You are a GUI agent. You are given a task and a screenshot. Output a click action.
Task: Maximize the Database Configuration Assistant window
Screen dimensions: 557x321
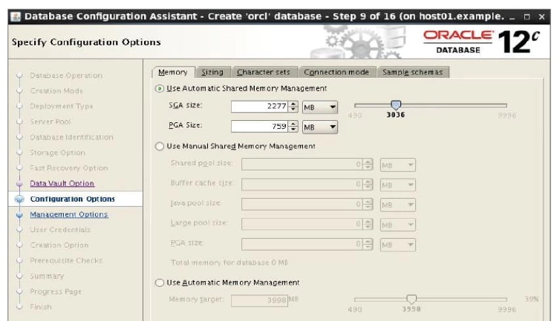coord(527,16)
